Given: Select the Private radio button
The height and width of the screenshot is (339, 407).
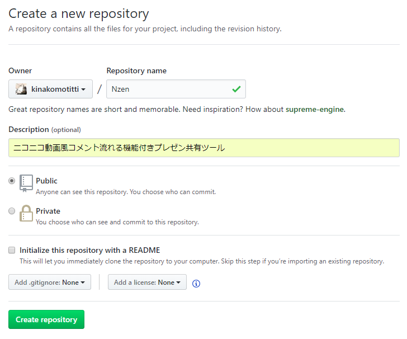Looking at the screenshot, I should tap(12, 211).
